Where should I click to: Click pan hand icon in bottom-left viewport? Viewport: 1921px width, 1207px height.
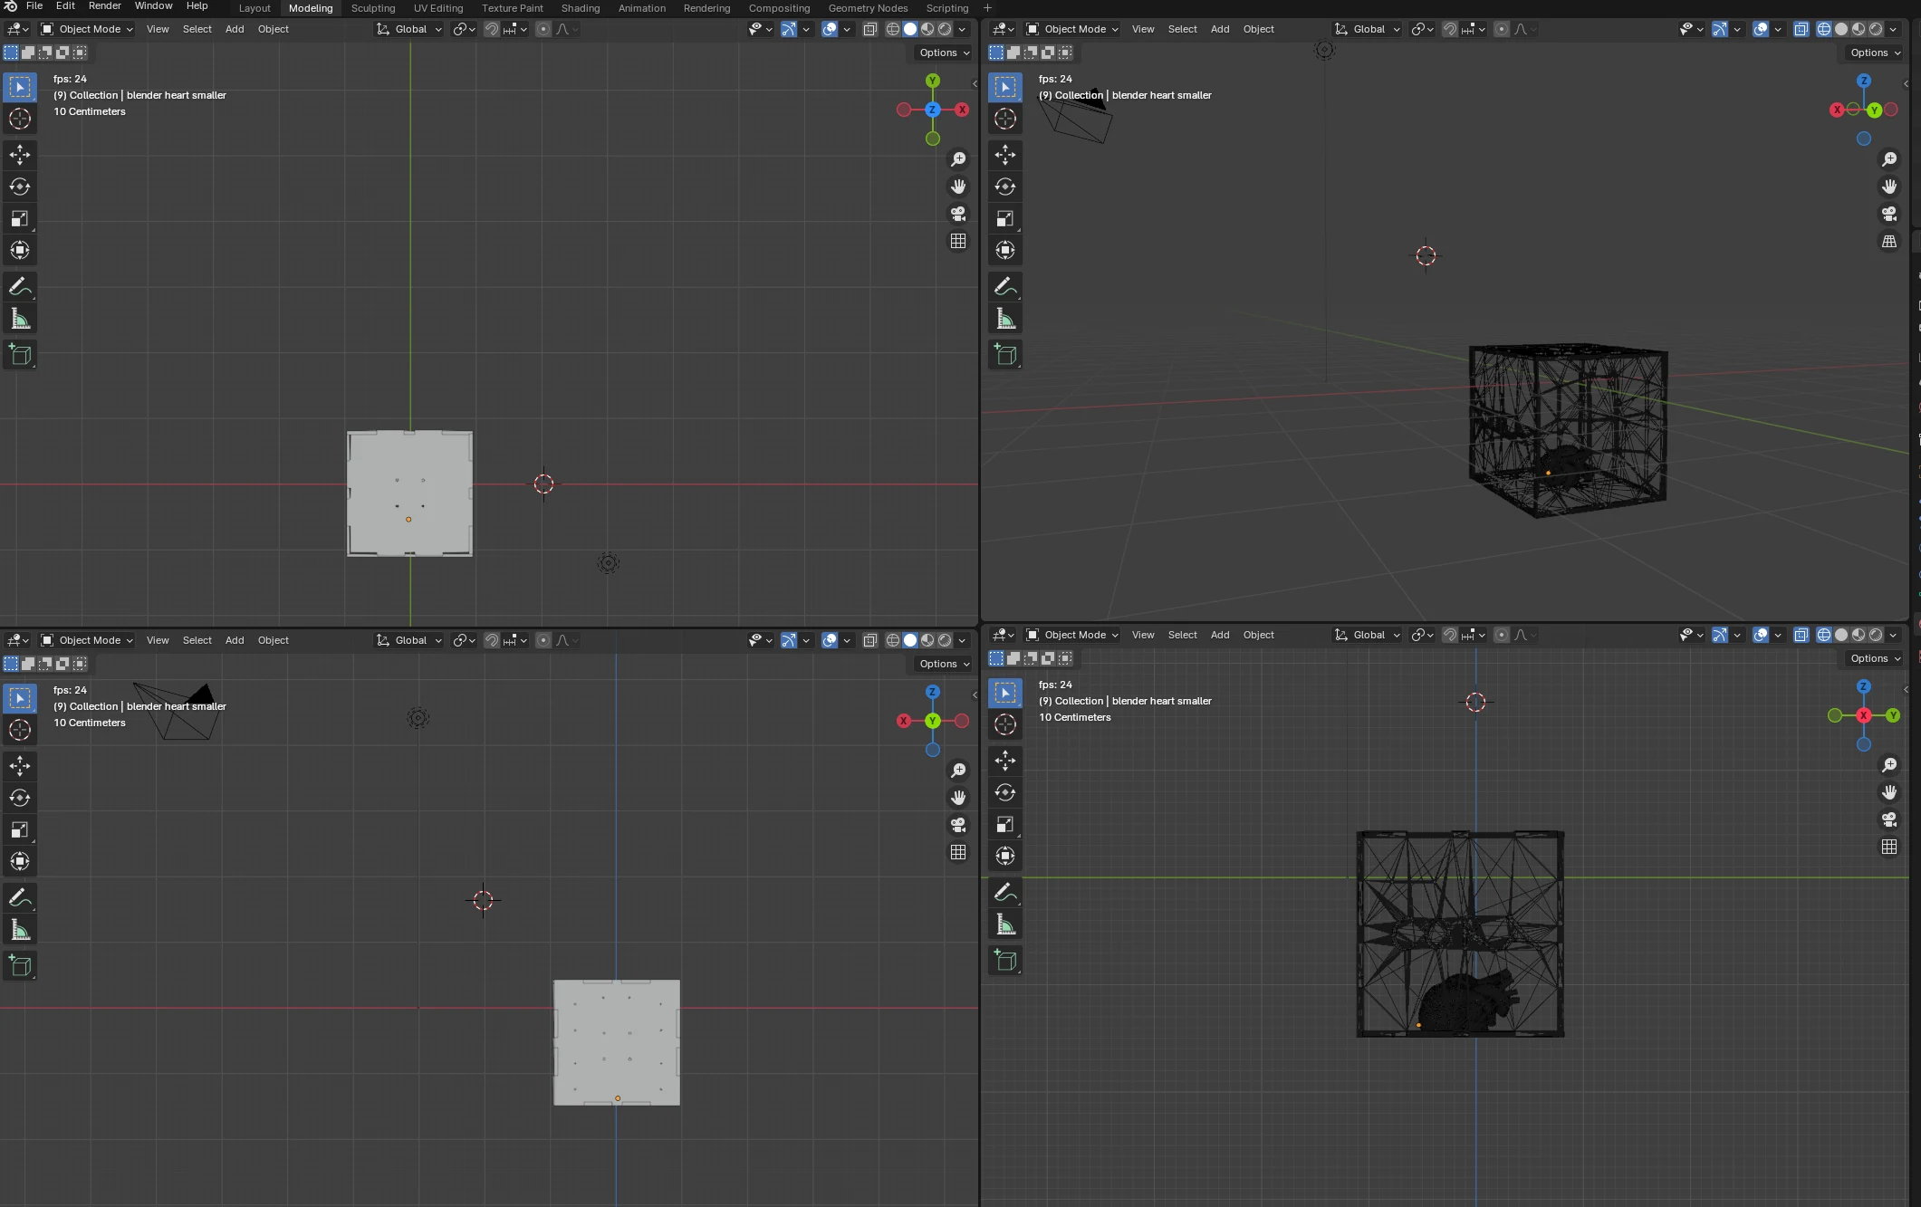(x=958, y=798)
